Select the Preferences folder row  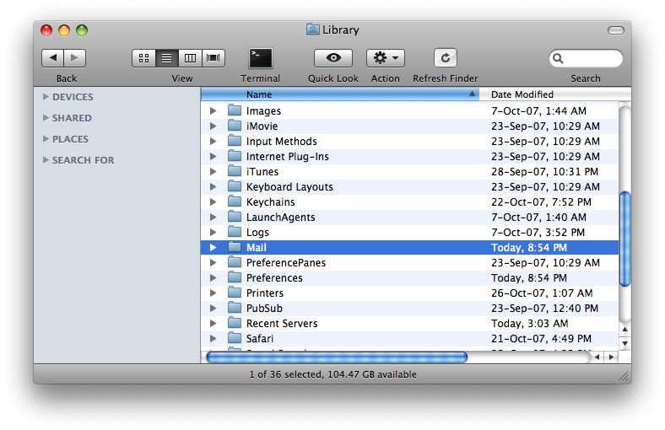pyautogui.click(x=274, y=278)
